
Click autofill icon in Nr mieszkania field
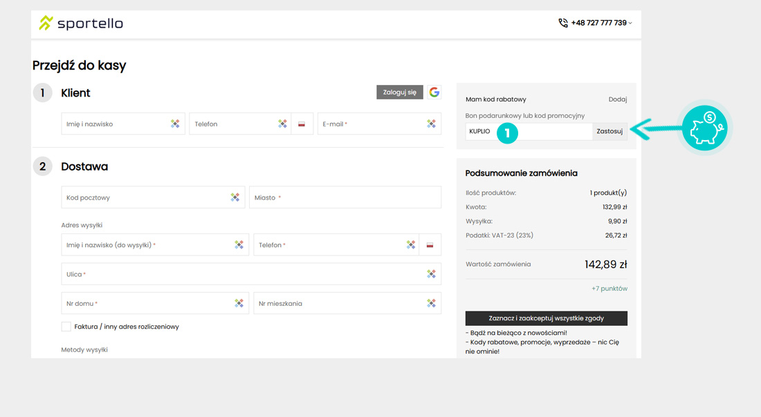431,303
